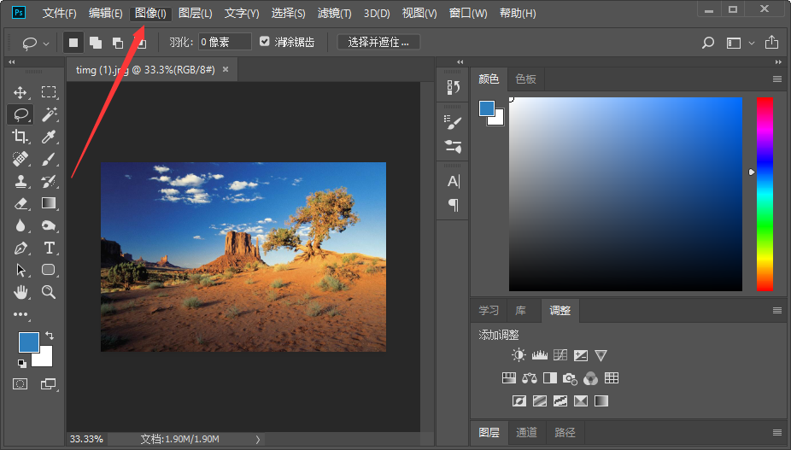The width and height of the screenshot is (791, 450).
Task: Open the Color panel options menu
Action: click(776, 79)
